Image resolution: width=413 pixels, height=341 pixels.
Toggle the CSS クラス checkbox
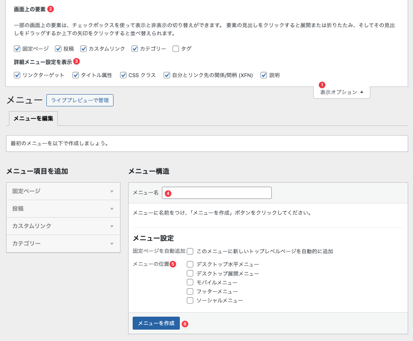pos(123,75)
